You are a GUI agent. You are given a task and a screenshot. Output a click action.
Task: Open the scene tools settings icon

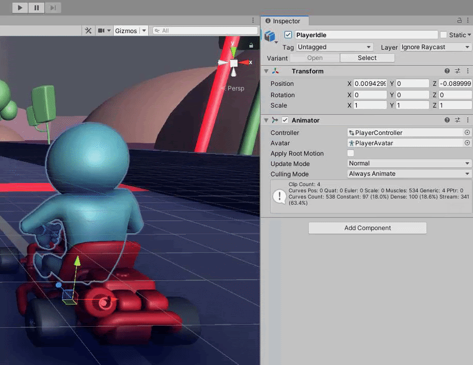pos(88,31)
